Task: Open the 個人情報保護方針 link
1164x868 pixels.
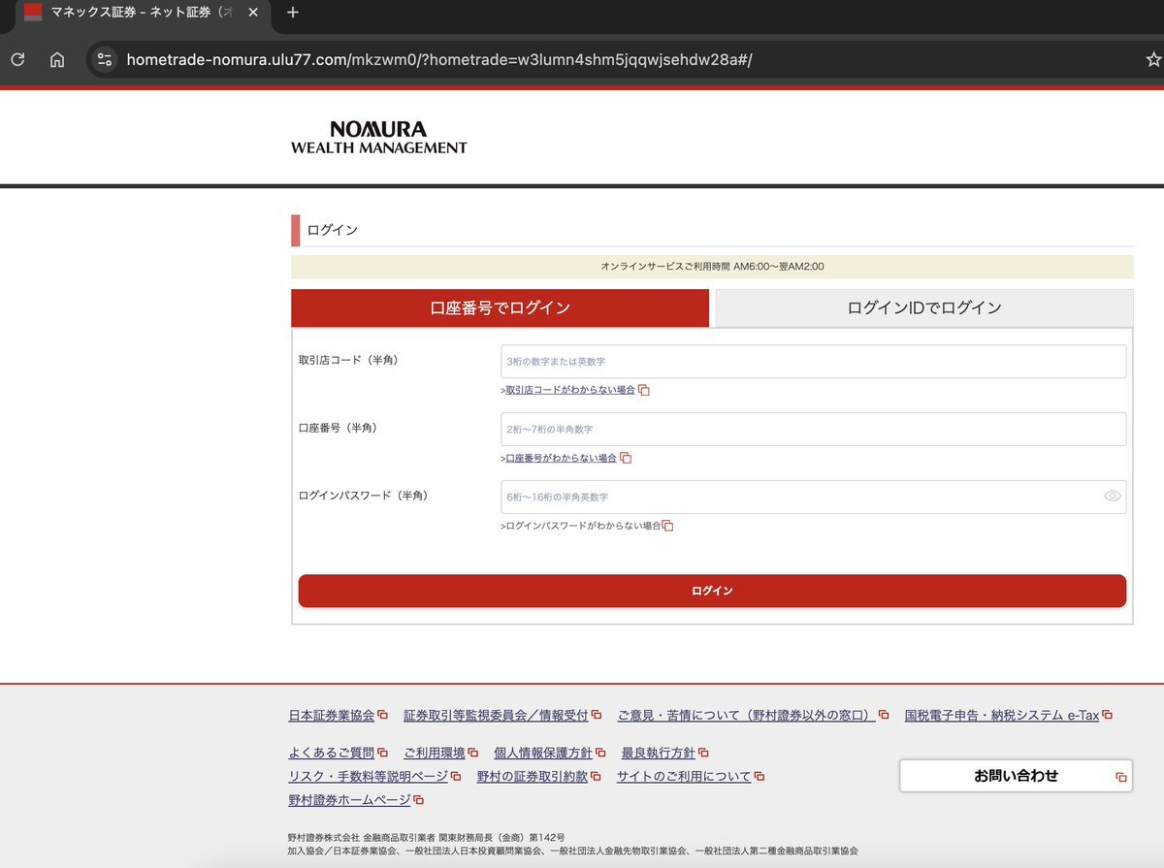Action: click(x=543, y=753)
